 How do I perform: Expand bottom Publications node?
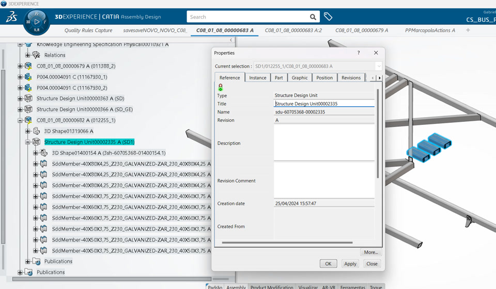point(20,272)
